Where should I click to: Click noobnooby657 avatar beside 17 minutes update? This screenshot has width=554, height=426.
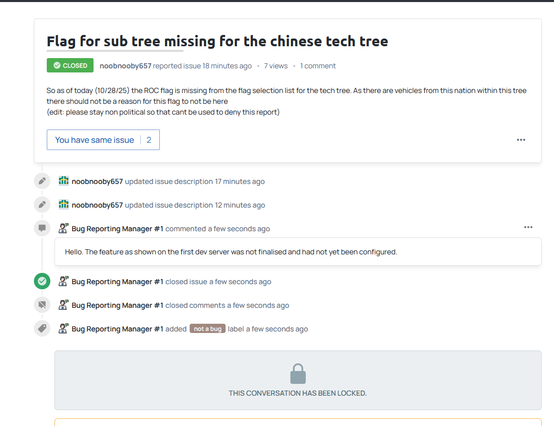64,181
